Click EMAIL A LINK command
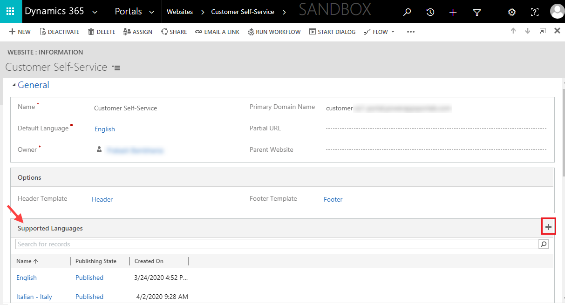 [218, 32]
